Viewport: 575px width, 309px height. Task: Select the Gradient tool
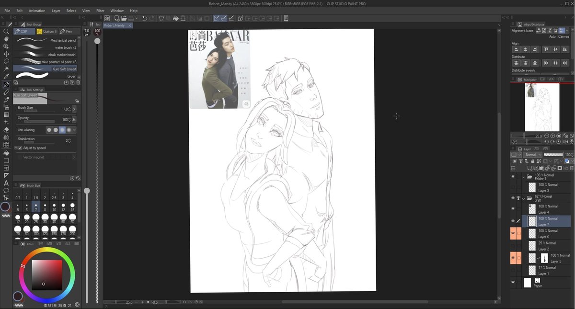click(6, 114)
